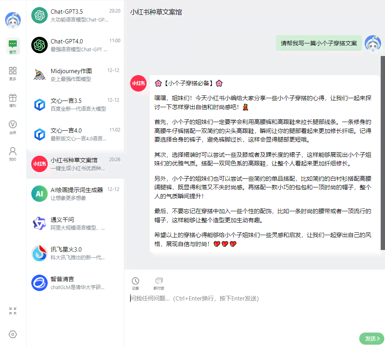This screenshot has height=347, width=385.
Task: Click the 通义千问 purple logo
Action: pyautogui.click(x=39, y=223)
